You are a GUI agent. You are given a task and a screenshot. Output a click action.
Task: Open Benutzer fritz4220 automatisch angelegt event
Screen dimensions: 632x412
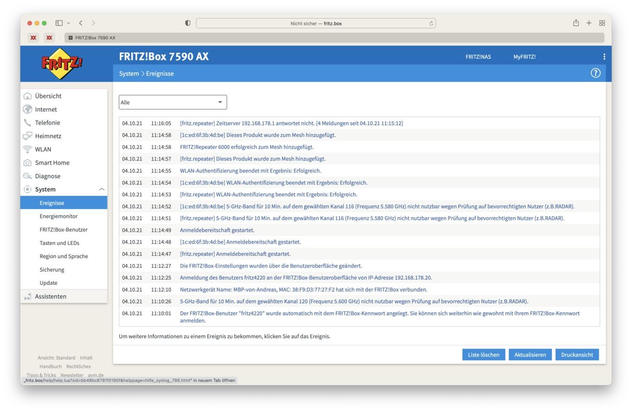coord(380,317)
